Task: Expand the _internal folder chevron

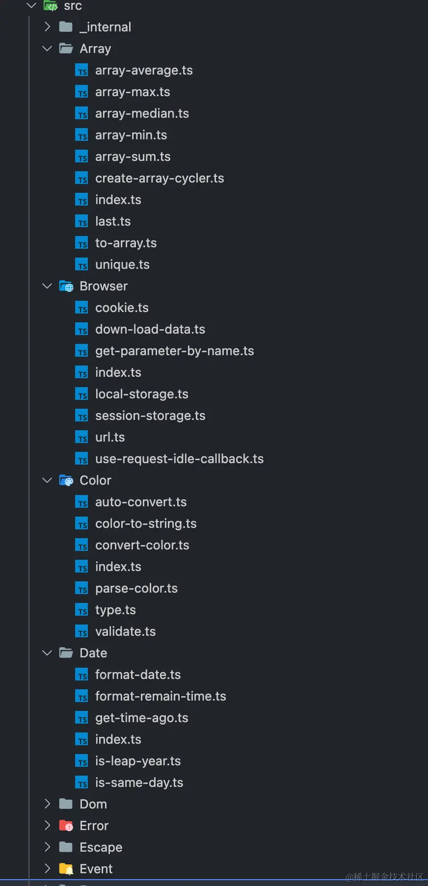Action: (47, 27)
